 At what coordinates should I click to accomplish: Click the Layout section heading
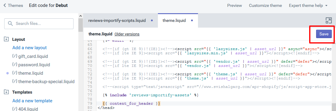click(19, 39)
